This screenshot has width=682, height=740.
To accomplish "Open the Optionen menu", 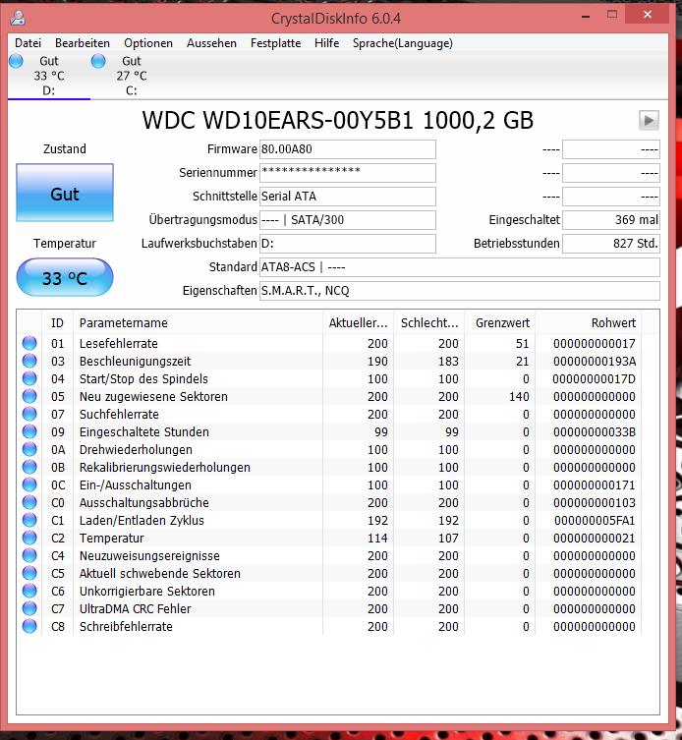I will point(148,43).
